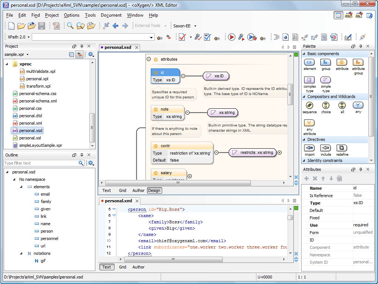The height and width of the screenshot is (284, 378).
Task: Click horizontal scrollbar of personal.xml editor
Action: click(173, 259)
